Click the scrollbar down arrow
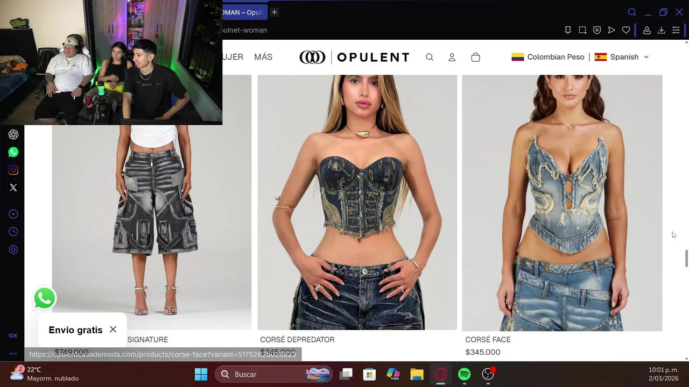689x387 pixels. coord(686,359)
